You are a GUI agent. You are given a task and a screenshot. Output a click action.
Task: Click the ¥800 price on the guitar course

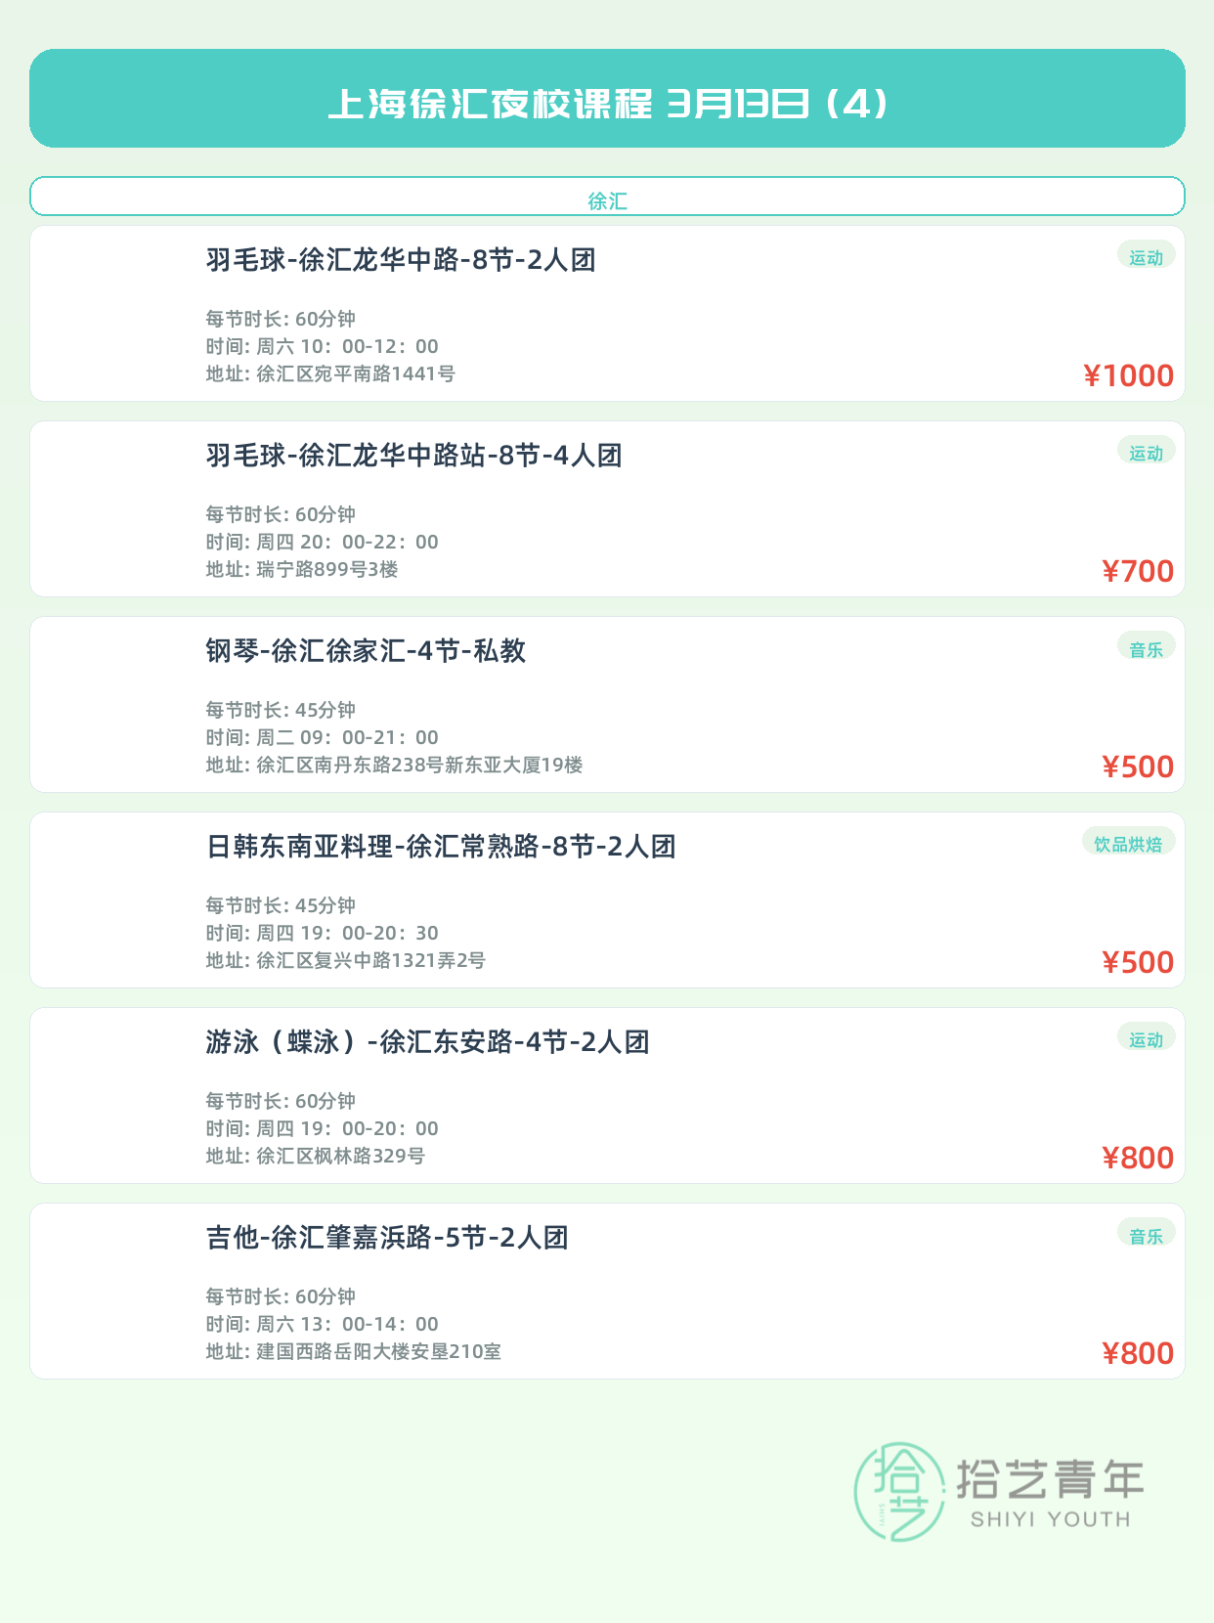click(1138, 1353)
